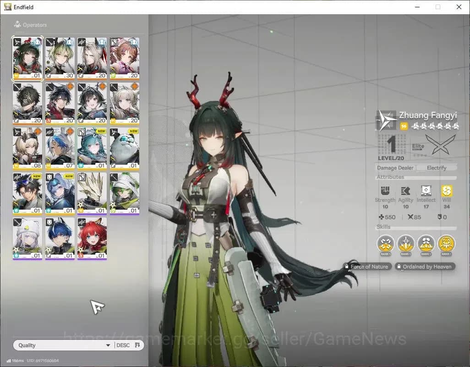The width and height of the screenshot is (470, 367).
Task: Pick the masked dark-haired operator card
Action: pyautogui.click(x=27, y=104)
